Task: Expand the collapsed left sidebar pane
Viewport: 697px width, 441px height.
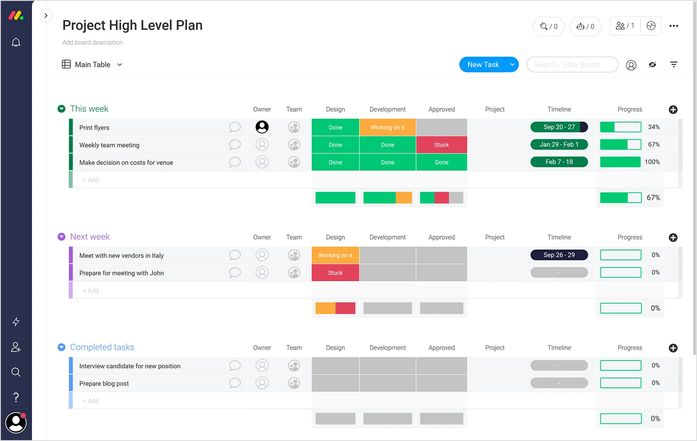Action: tap(46, 16)
